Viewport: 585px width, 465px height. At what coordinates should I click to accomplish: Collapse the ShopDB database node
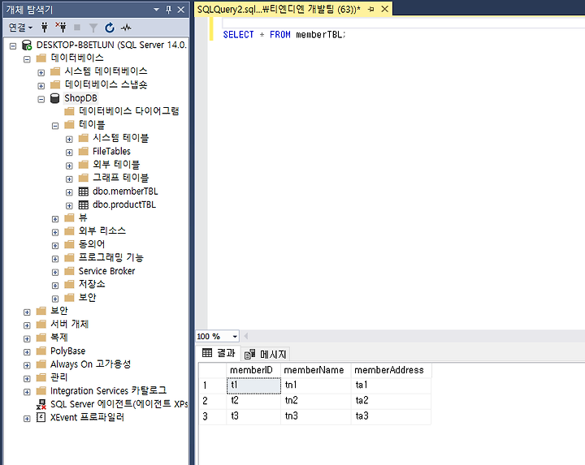(x=41, y=99)
